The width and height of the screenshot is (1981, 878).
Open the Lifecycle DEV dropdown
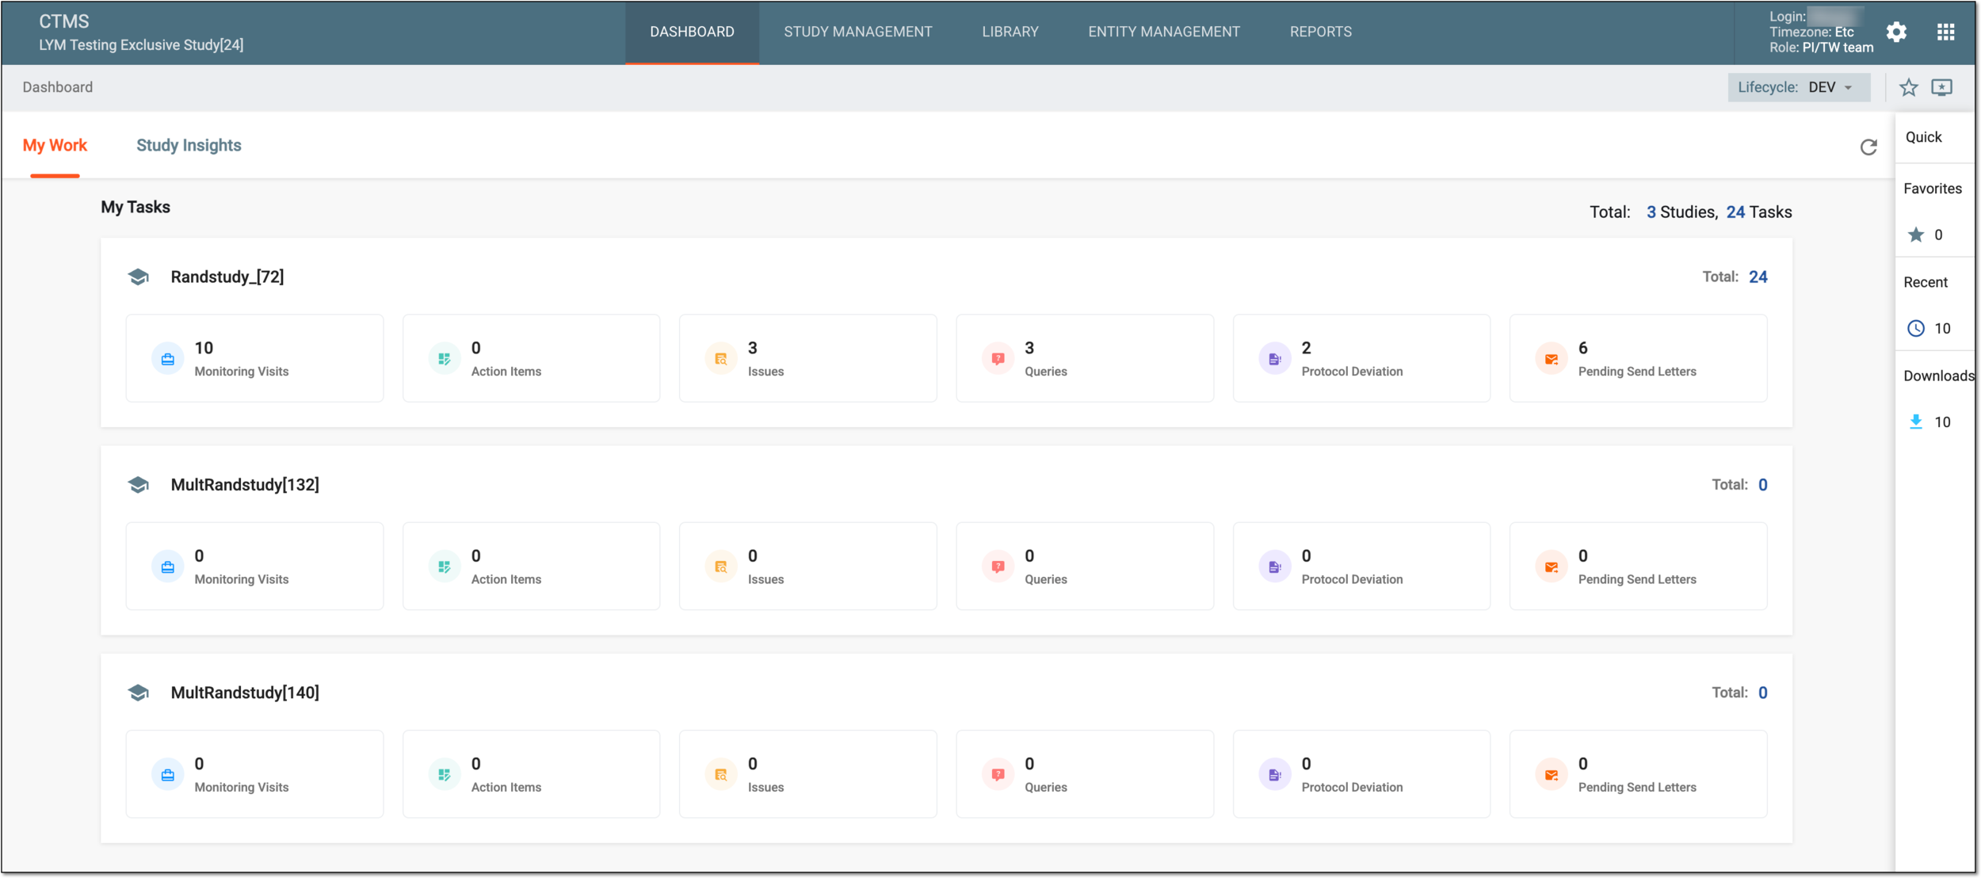[1799, 87]
